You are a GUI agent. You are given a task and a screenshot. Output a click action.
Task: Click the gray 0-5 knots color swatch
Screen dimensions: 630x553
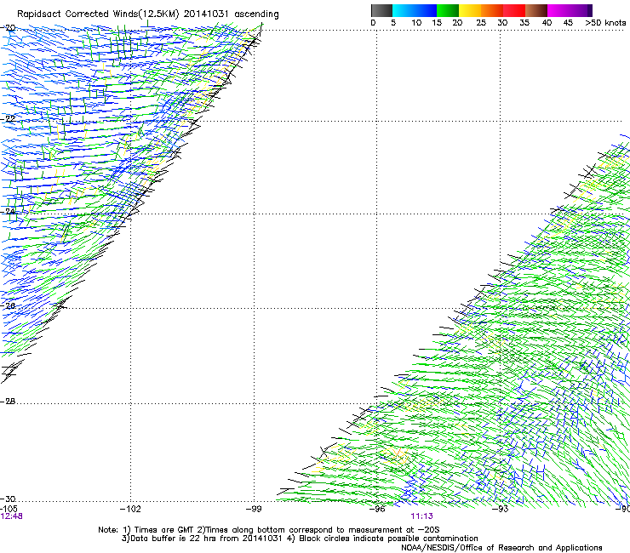point(381,10)
